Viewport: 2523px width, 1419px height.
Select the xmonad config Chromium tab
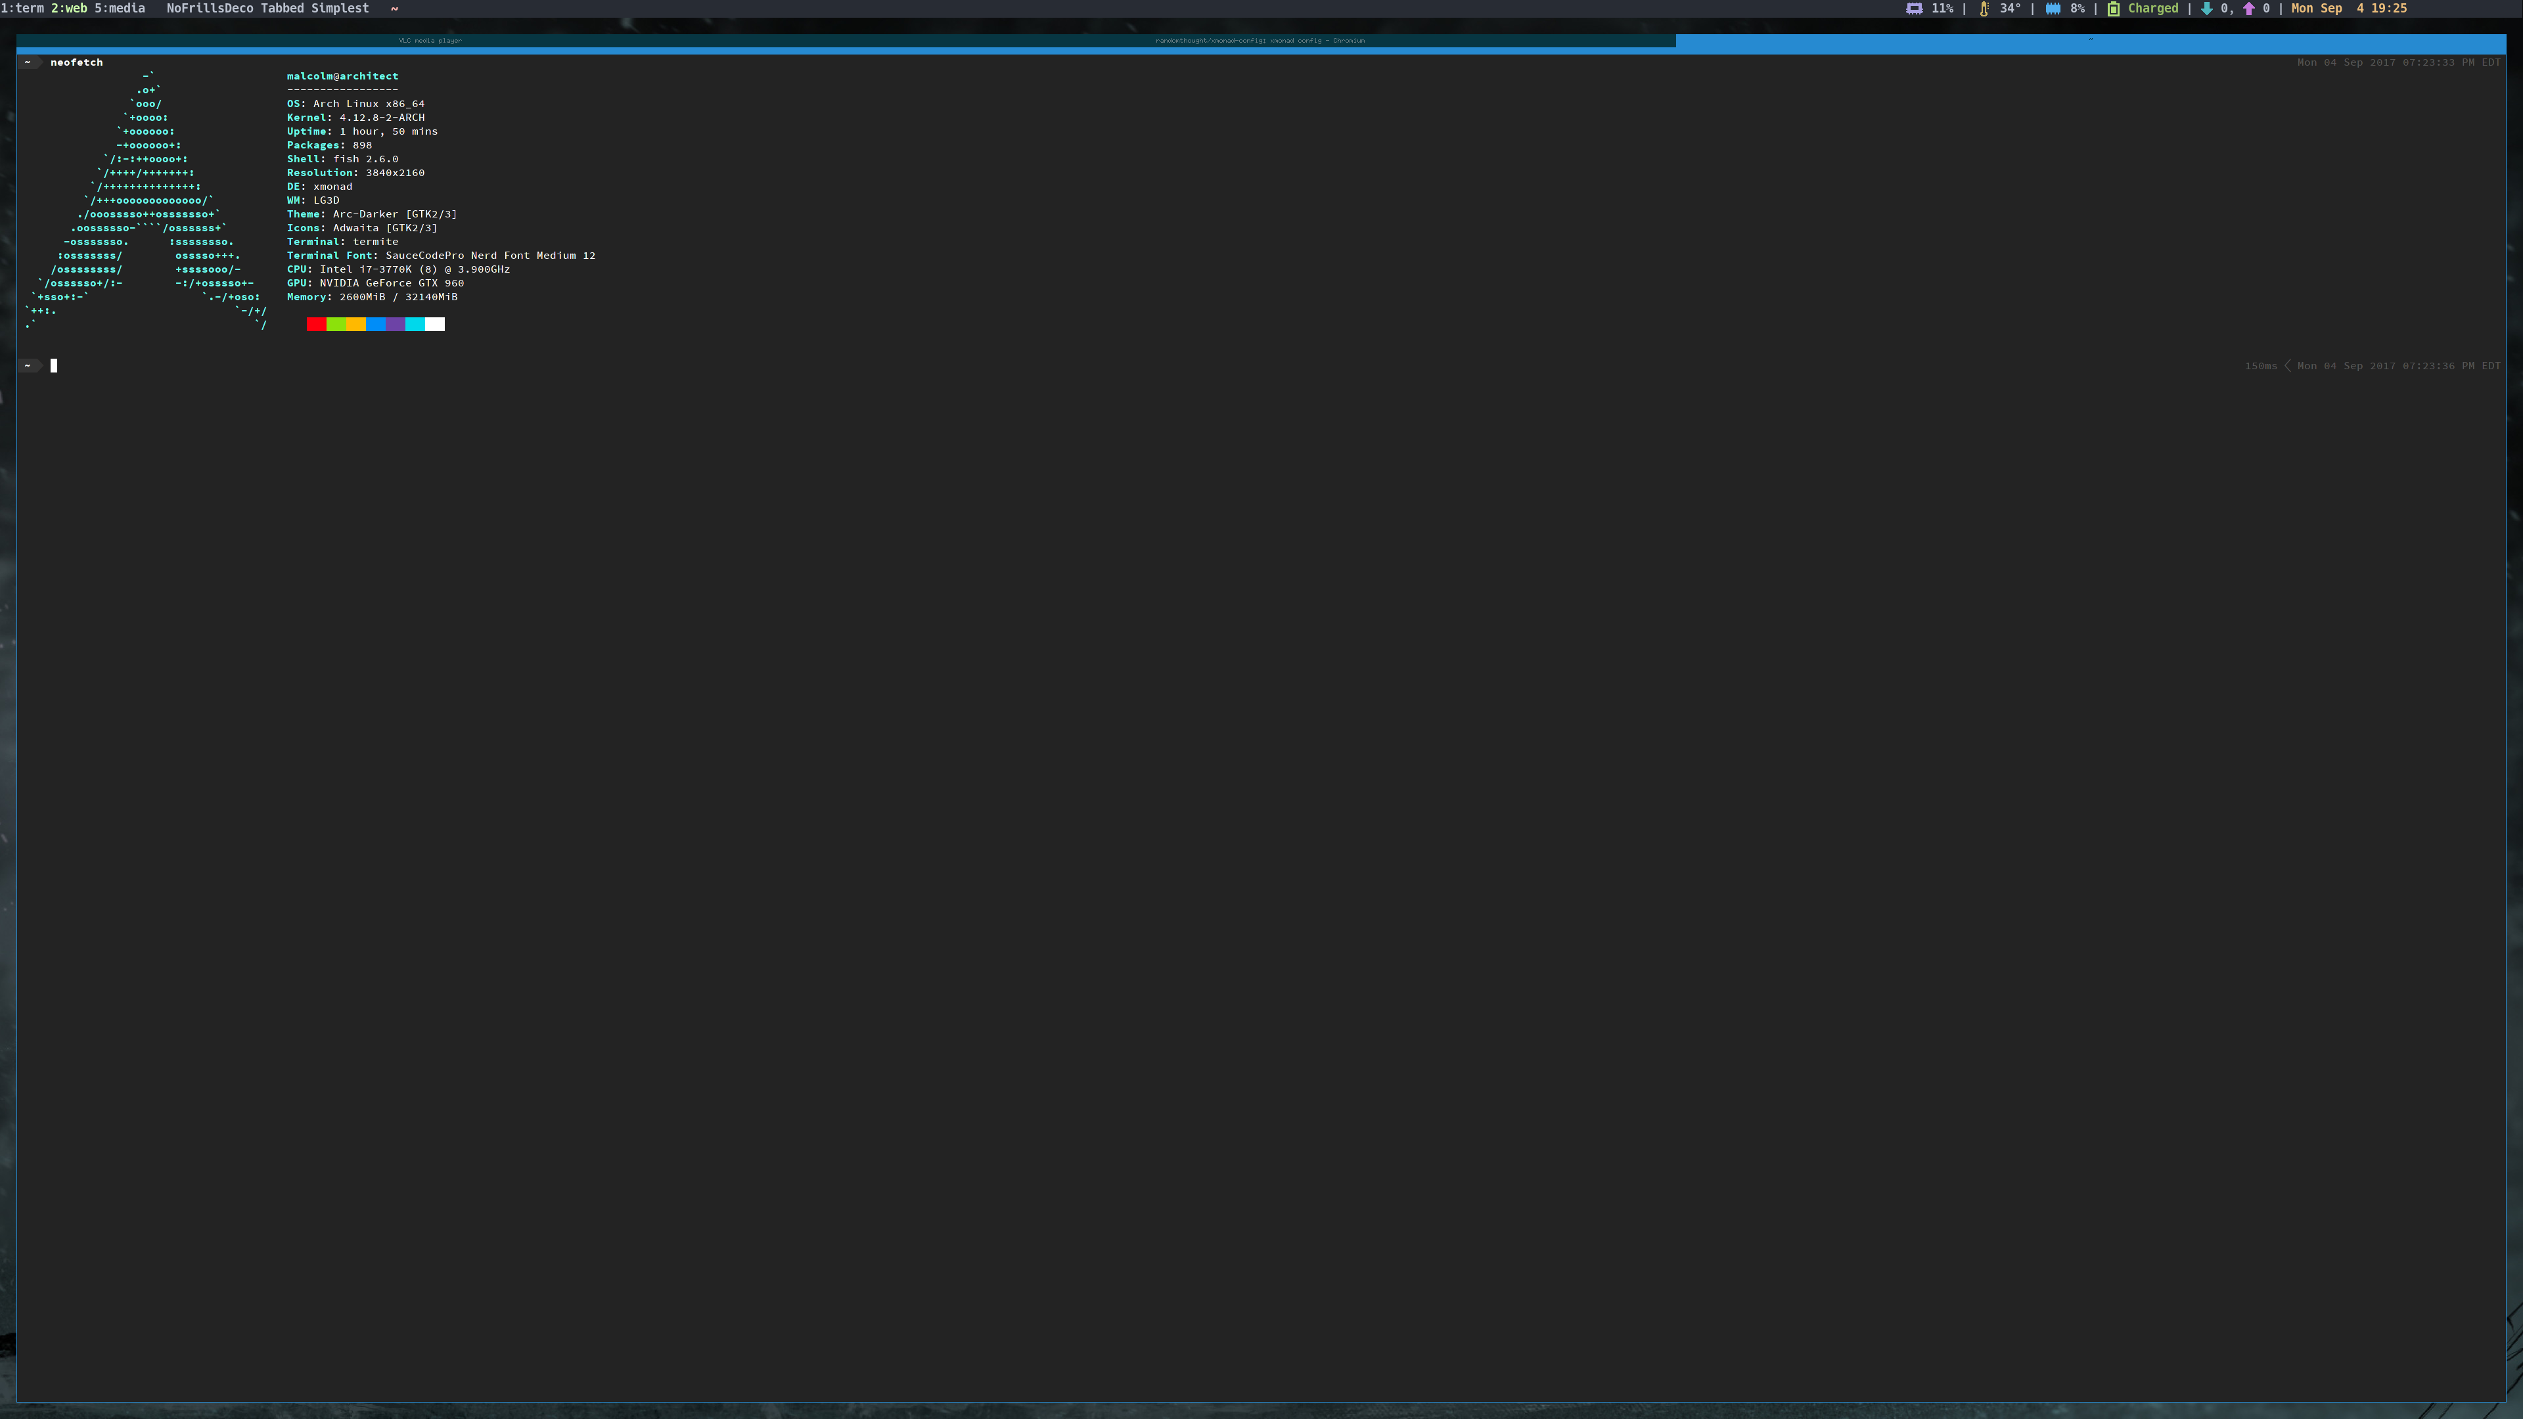1260,40
